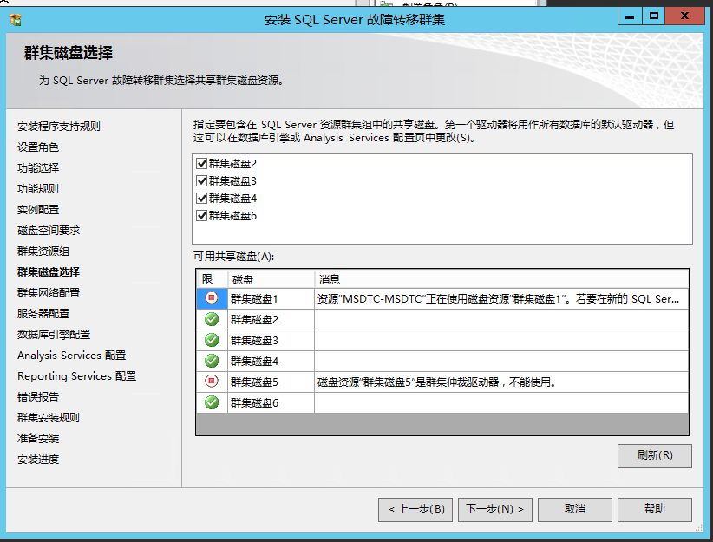Click green check icon for 群集磁盘2
Image resolution: width=713 pixels, height=542 pixels.
(211, 319)
